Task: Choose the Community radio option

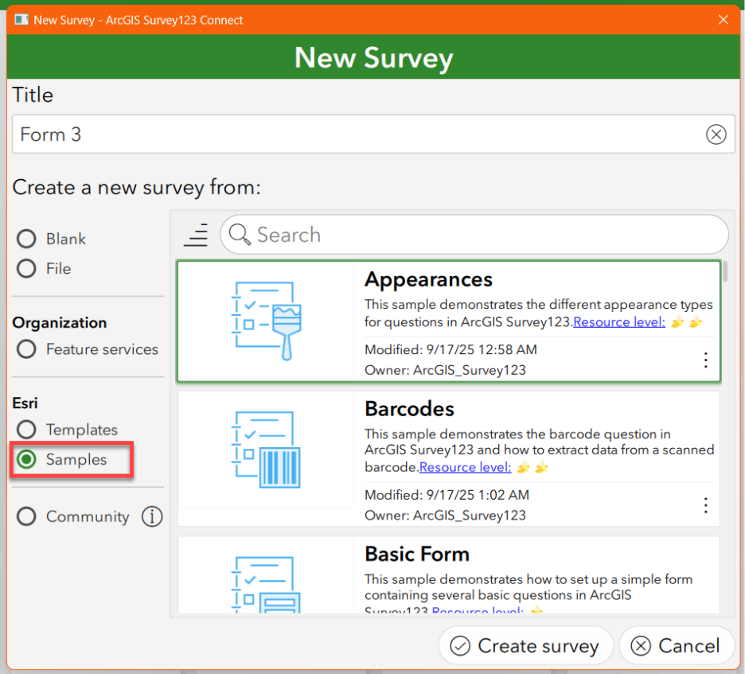Action: point(72,516)
